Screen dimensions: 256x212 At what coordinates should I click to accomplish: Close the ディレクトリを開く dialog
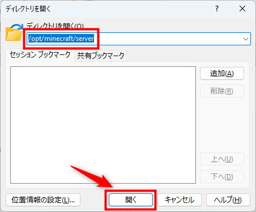242,9
